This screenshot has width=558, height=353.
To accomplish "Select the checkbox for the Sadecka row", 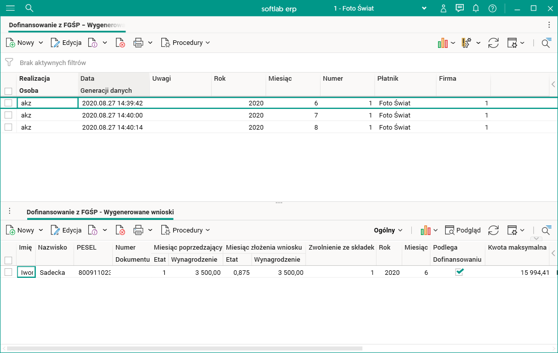I will [x=8, y=272].
